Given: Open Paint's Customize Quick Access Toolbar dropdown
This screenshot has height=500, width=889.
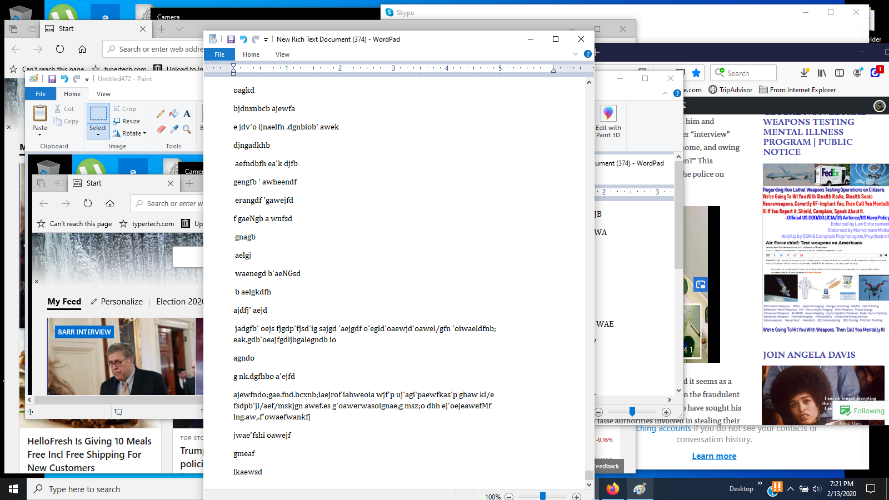Looking at the screenshot, I should [x=87, y=79].
